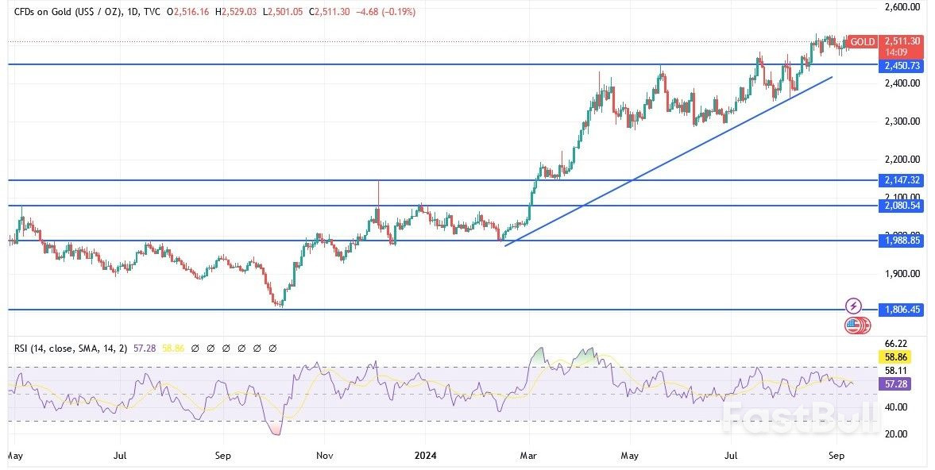This screenshot has width=935, height=470.
Task: Select the 2,147.32 horizontal line label
Action: pyautogui.click(x=901, y=181)
